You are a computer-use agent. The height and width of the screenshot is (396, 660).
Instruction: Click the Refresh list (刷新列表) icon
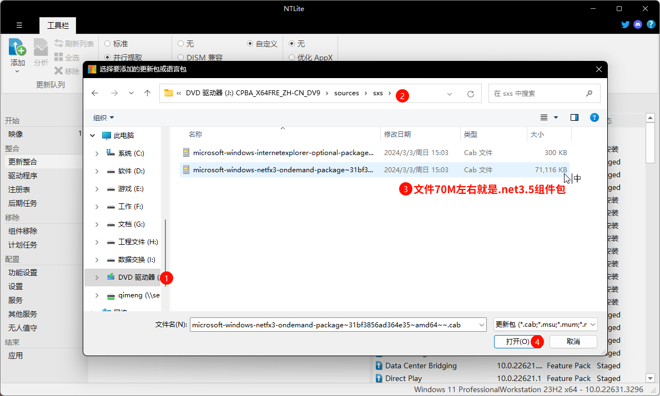[58, 43]
